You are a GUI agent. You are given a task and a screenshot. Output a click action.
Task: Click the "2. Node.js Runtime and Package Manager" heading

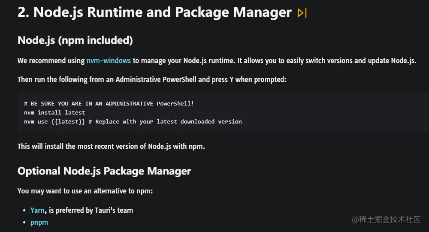point(154,12)
